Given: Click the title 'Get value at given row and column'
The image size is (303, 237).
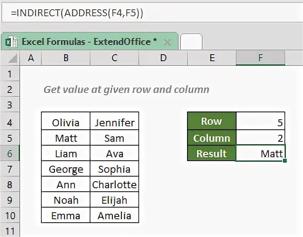Looking at the screenshot, I should click(x=126, y=89).
